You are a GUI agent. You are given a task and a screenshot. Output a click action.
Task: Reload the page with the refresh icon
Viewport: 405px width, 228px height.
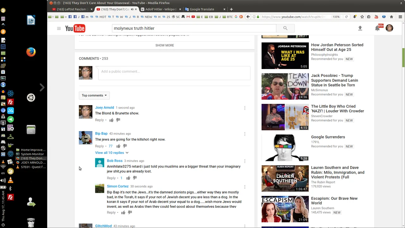tap(346, 17)
